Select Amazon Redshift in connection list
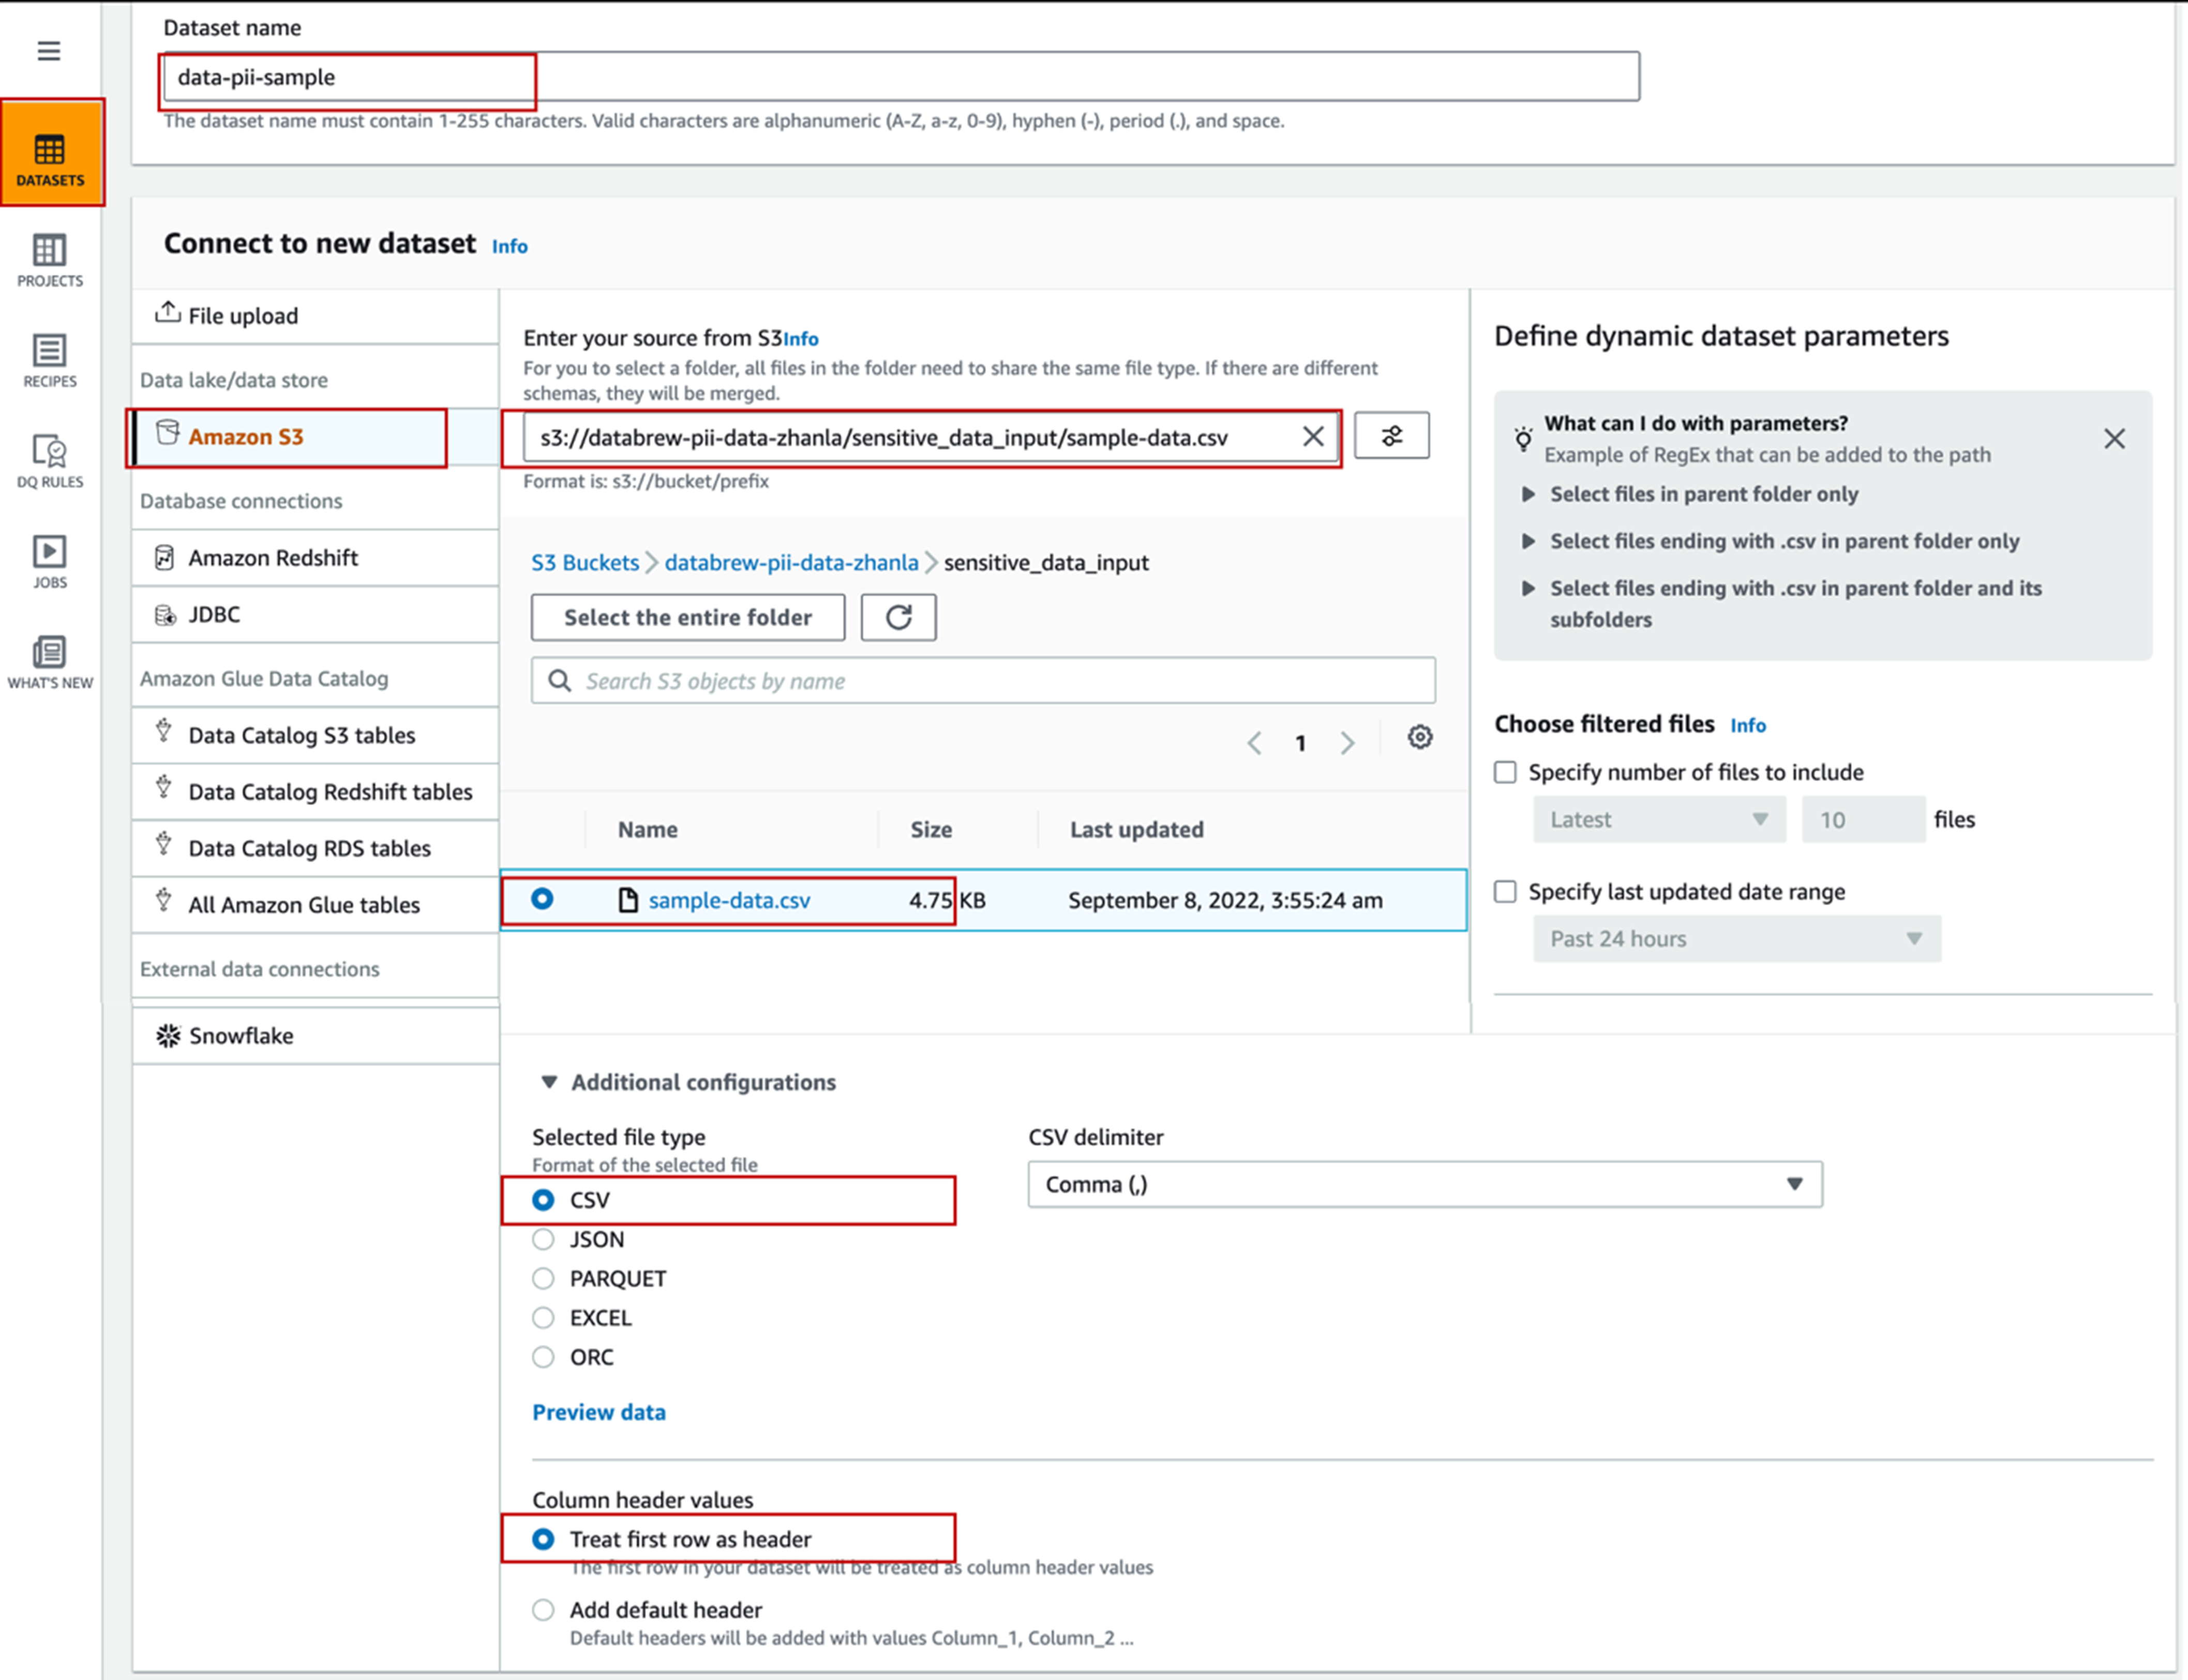The height and width of the screenshot is (1680, 2188). click(x=272, y=558)
